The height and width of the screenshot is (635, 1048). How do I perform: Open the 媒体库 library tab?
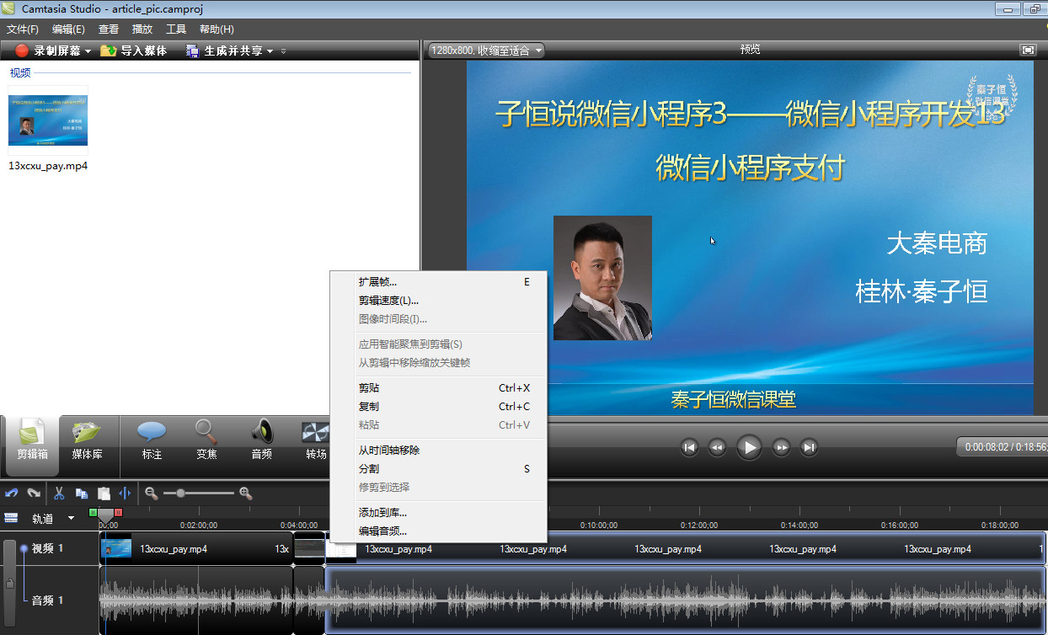pos(87,441)
